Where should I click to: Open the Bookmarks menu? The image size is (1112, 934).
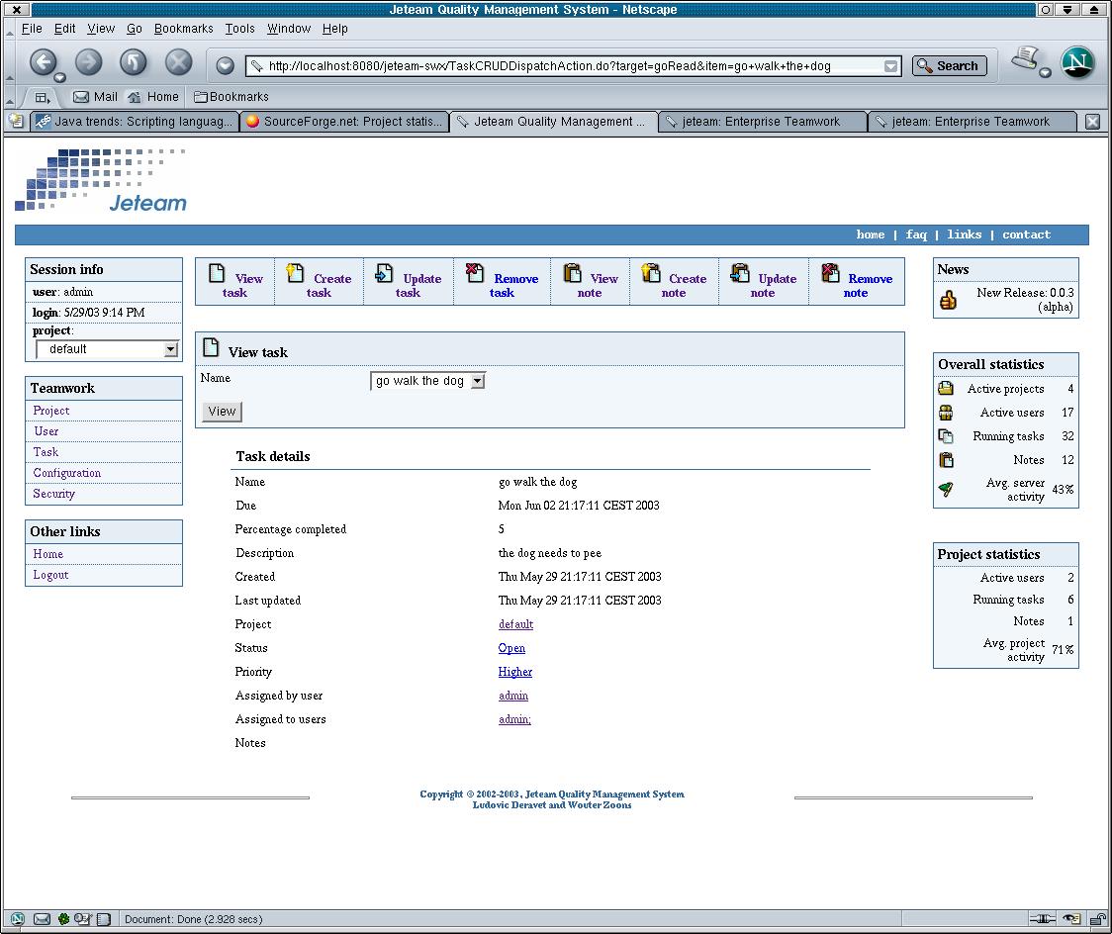coord(183,29)
